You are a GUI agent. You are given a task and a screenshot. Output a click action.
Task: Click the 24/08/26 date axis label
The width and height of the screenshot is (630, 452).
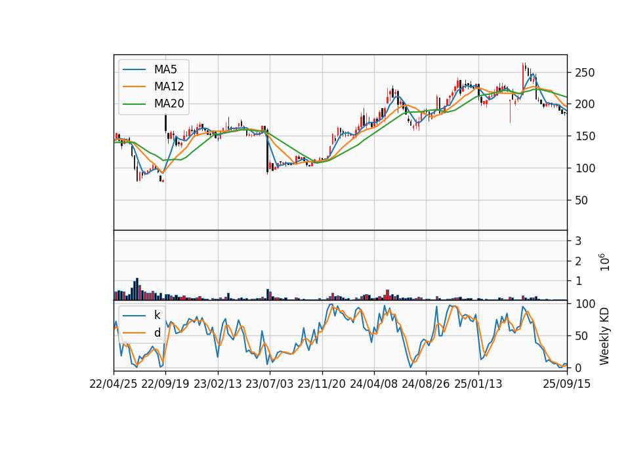[x=425, y=384]
